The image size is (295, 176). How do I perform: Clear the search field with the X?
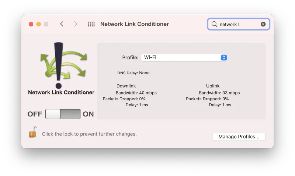tap(263, 24)
